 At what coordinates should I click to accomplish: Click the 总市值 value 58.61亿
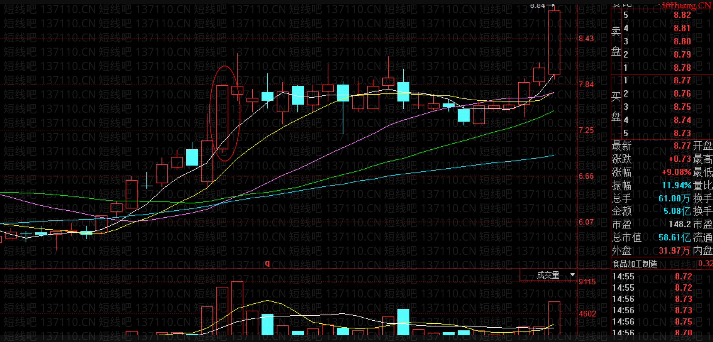675,238
